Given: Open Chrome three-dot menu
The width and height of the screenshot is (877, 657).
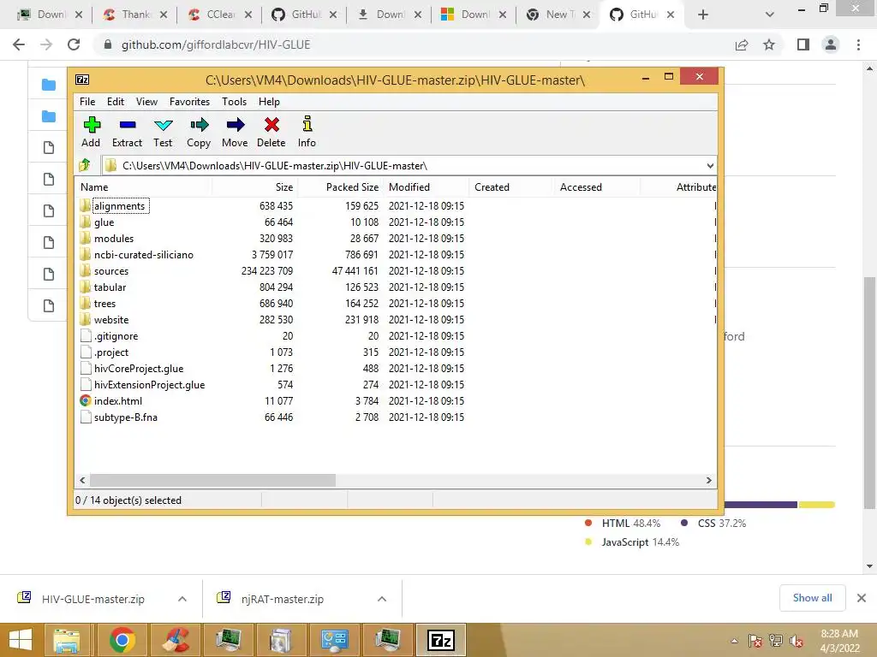Looking at the screenshot, I should 858,44.
